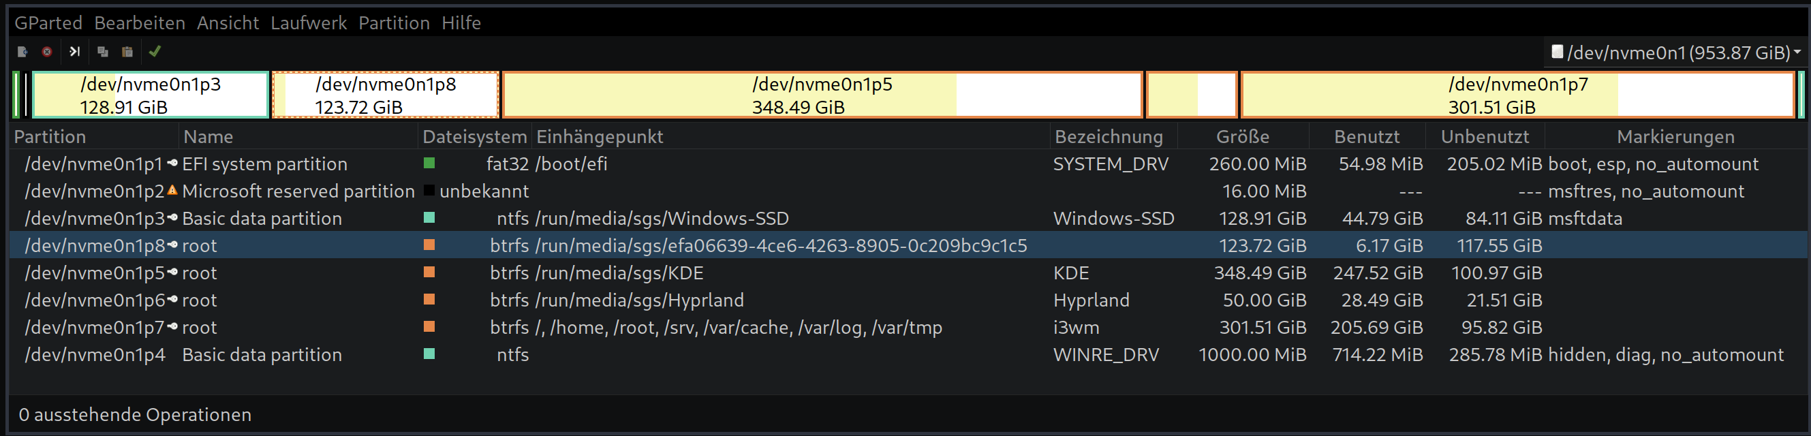The width and height of the screenshot is (1811, 436).
Task: Click the Copy partition toolbar icon
Action: click(x=103, y=52)
